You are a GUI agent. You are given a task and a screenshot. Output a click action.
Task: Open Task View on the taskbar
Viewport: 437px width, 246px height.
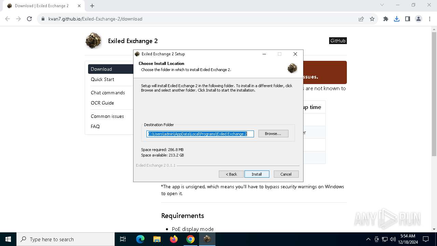click(123, 239)
